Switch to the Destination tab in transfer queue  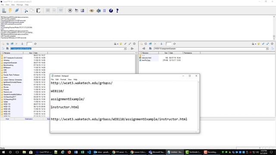[29, 119]
